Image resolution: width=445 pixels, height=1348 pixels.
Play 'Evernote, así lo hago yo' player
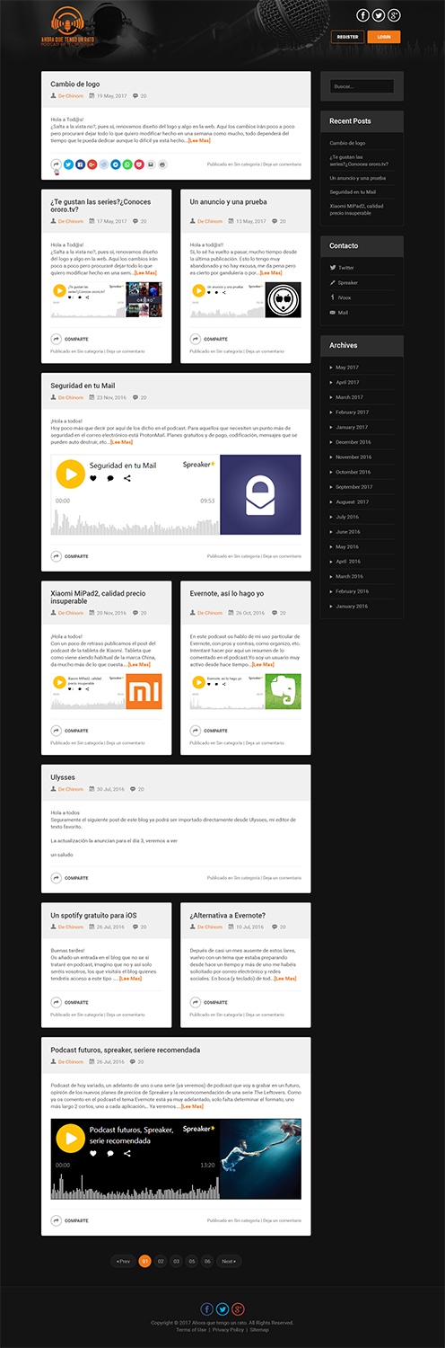198,682
